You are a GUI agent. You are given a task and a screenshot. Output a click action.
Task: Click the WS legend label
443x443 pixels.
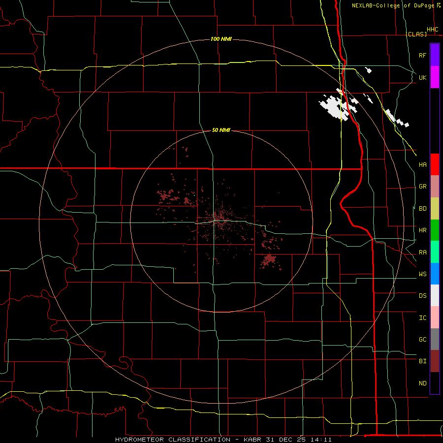coord(422,274)
